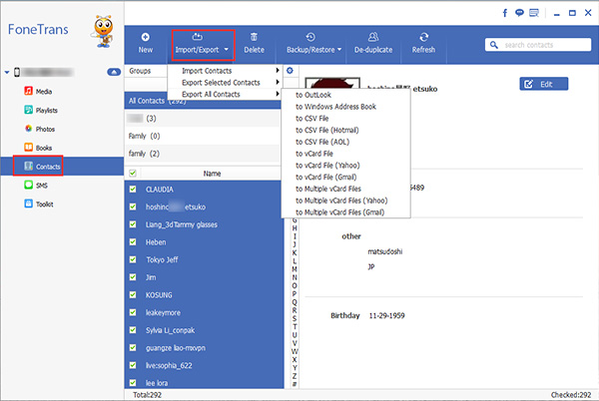The width and height of the screenshot is (599, 401).
Task: Jump to letter K in alphabet index
Action: [x=295, y=252]
